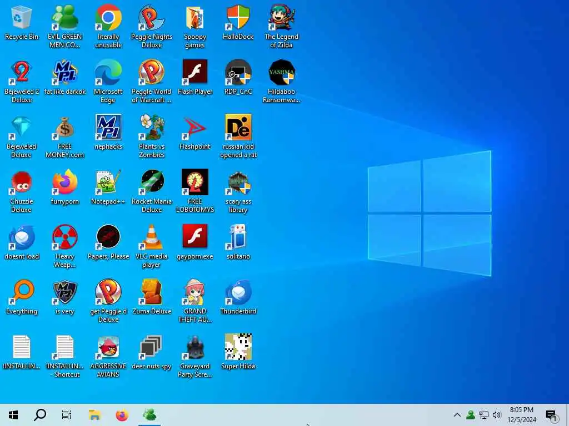Click the Papers, Please shortcut
This screenshot has height=426, width=569.
tap(108, 243)
